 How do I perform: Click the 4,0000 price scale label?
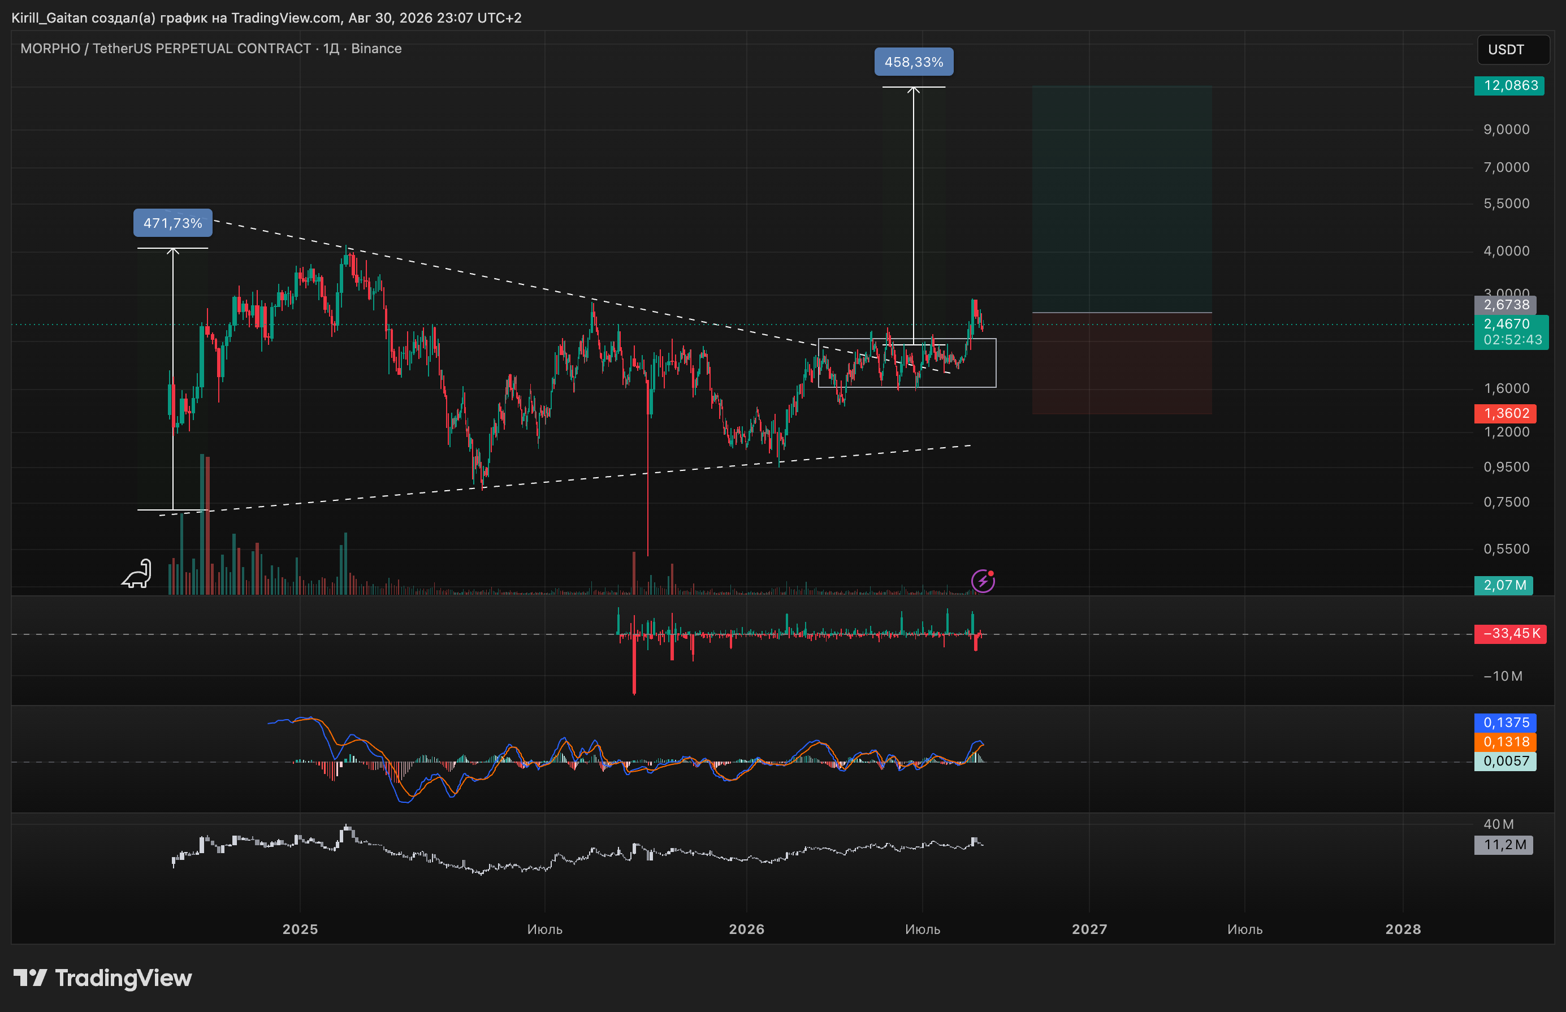pos(1506,251)
